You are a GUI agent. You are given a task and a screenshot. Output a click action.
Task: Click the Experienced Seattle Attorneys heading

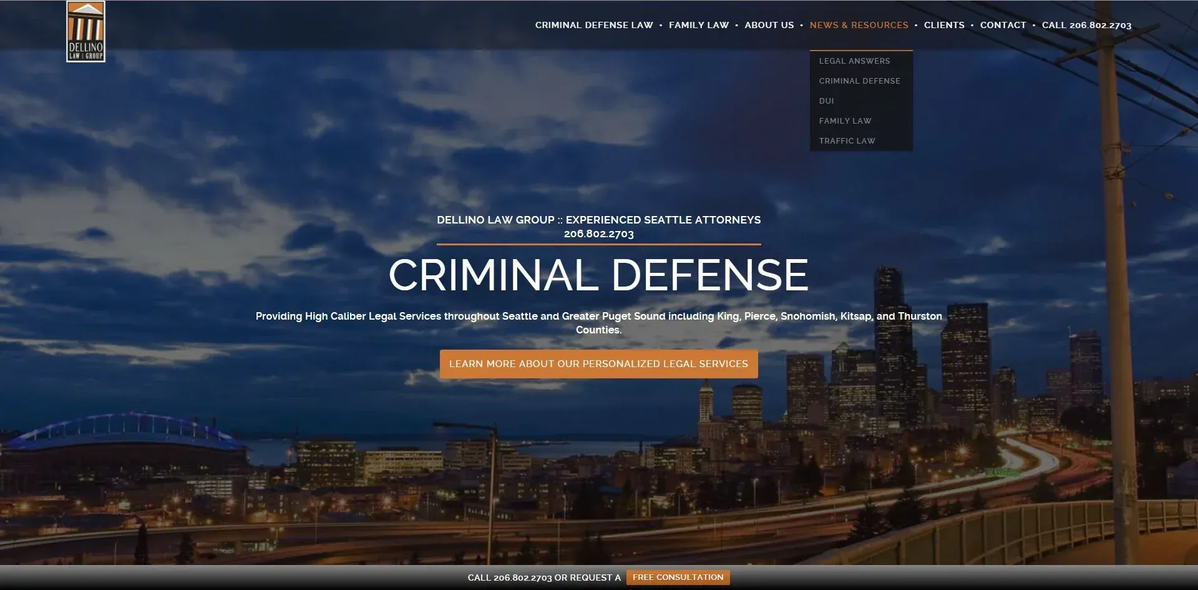click(599, 220)
